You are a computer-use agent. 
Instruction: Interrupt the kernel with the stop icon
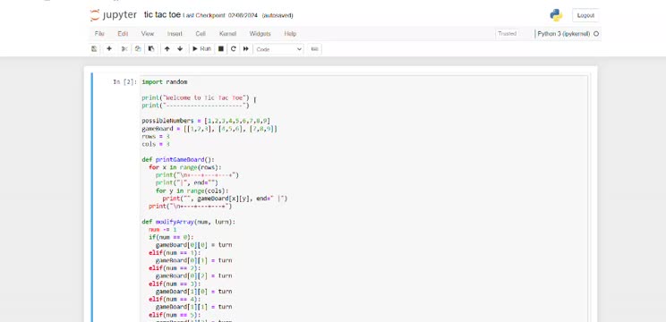point(221,49)
